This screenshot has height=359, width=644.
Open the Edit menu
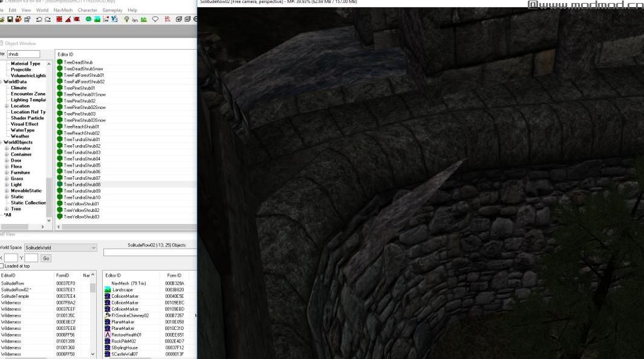[x=12, y=10]
